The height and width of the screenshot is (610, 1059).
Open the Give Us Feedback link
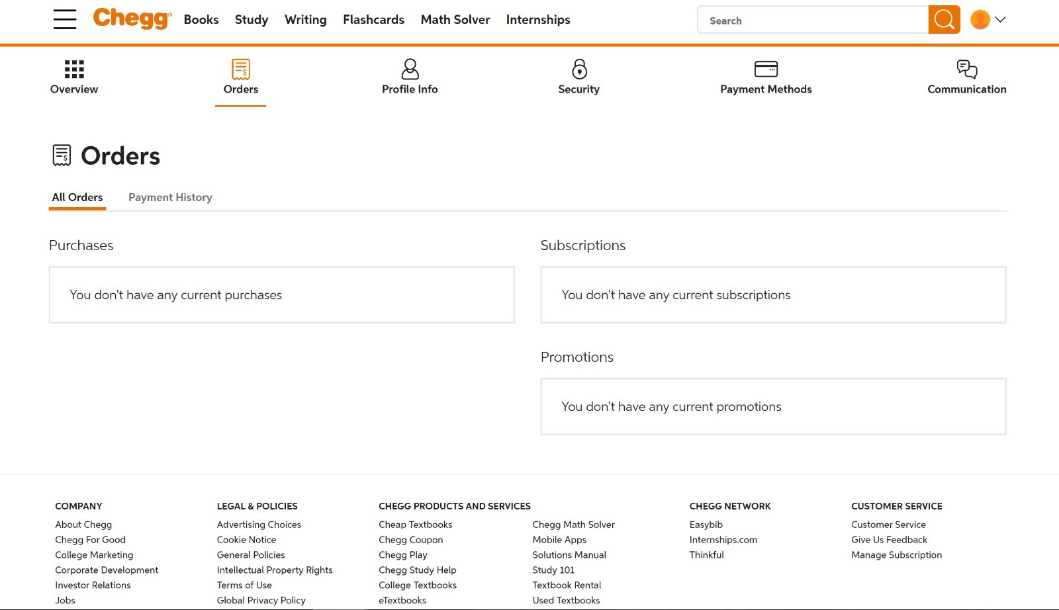pos(889,540)
